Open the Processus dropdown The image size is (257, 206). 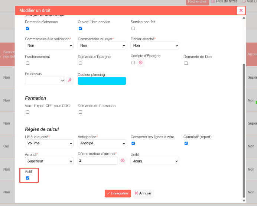(x=45, y=81)
